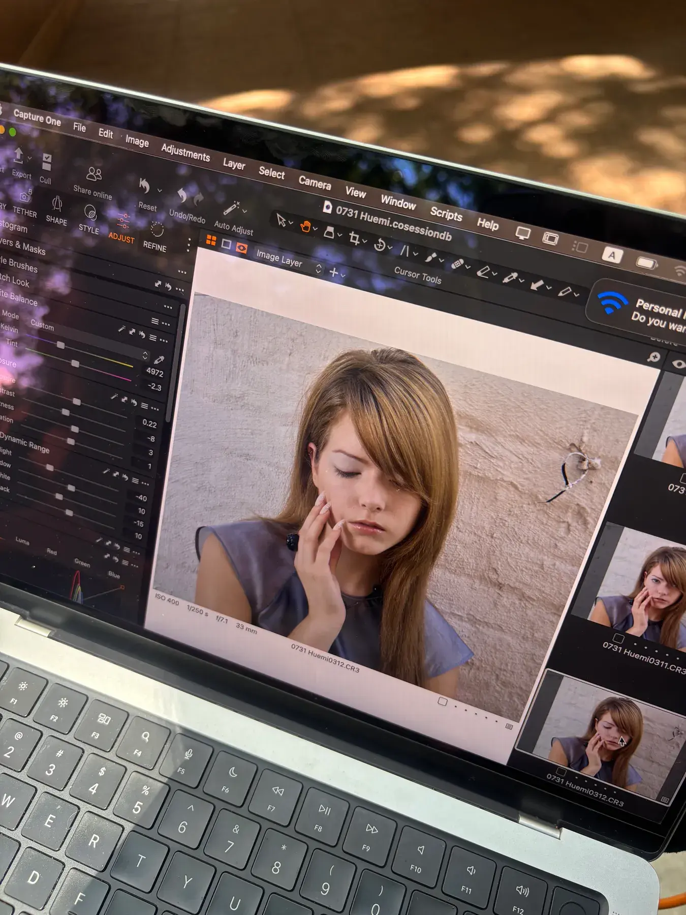
Task: Click the Redo arrow in Undo/Redo
Action: 199,199
